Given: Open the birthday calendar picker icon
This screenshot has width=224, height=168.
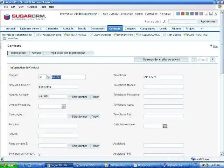Looking at the screenshot, I should pos(165,126).
